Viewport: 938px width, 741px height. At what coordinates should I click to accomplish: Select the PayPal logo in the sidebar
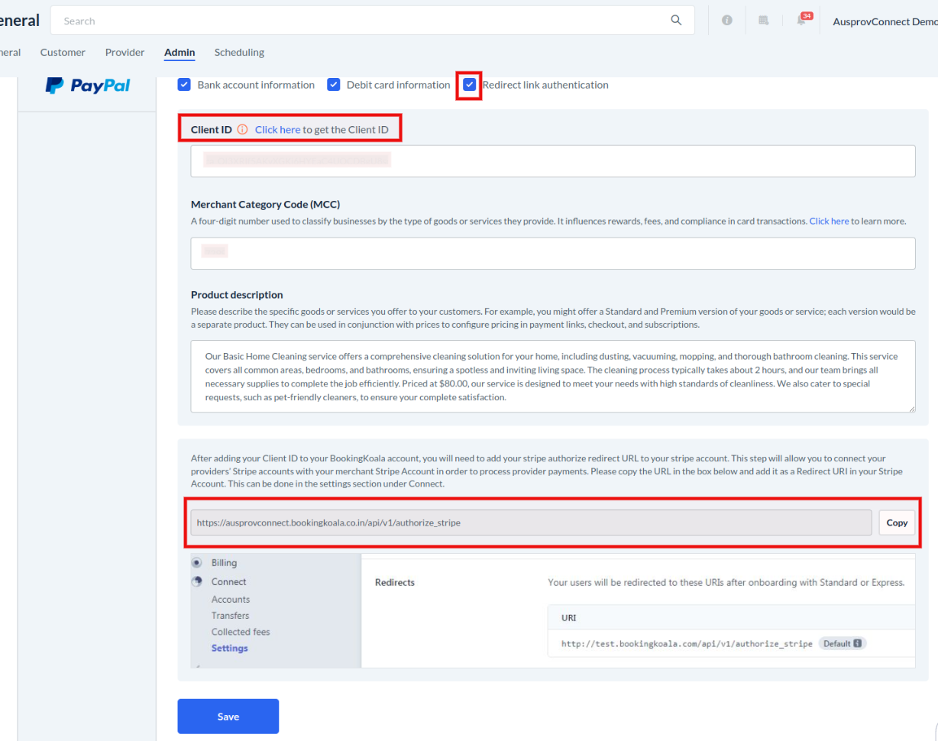(x=88, y=86)
